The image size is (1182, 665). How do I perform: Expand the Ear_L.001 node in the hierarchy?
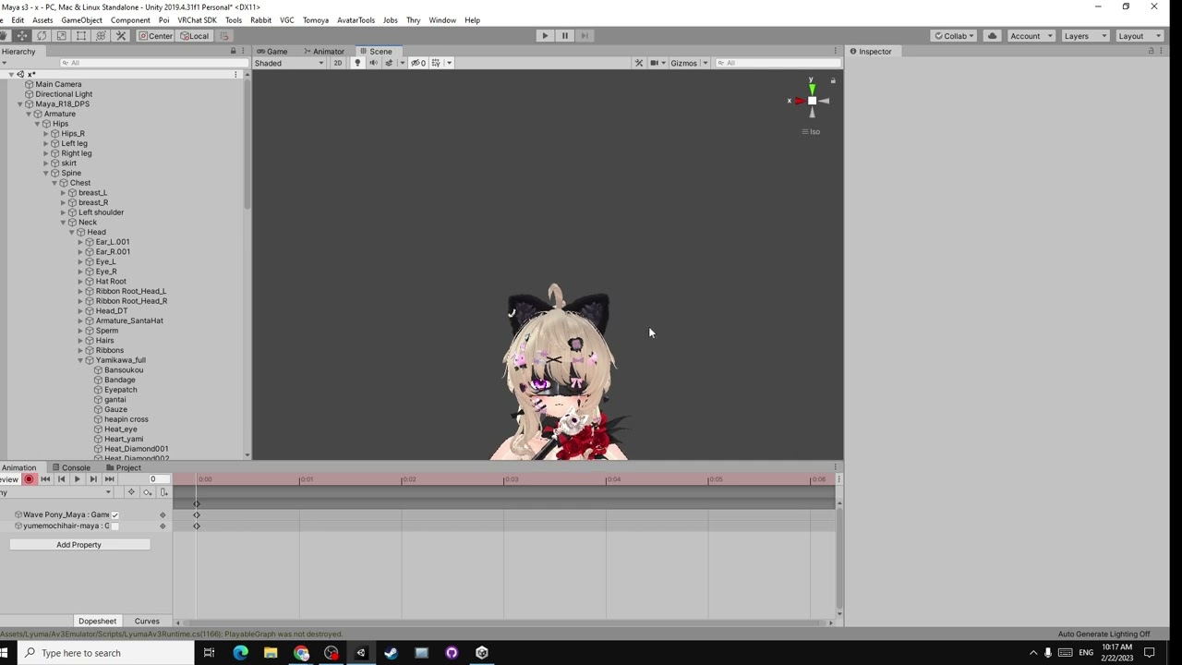[80, 242]
